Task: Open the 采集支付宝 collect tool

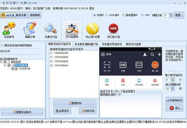Action: click(x=51, y=30)
